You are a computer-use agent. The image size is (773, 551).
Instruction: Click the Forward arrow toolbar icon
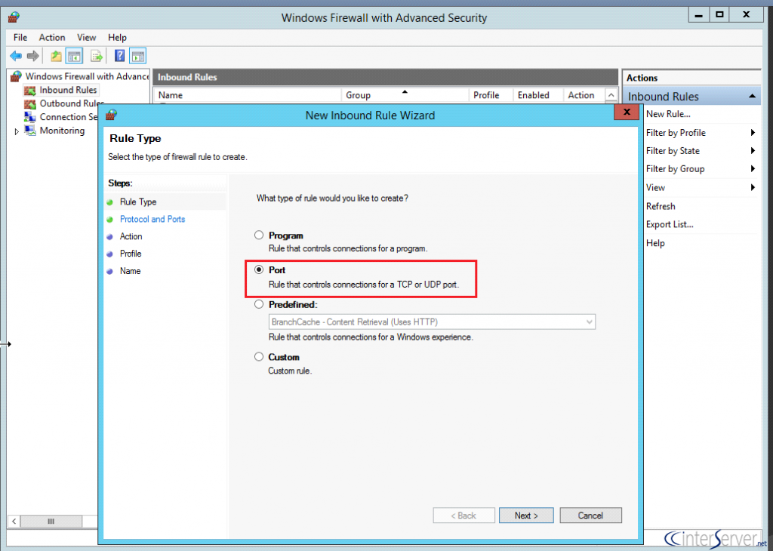pyautogui.click(x=33, y=56)
